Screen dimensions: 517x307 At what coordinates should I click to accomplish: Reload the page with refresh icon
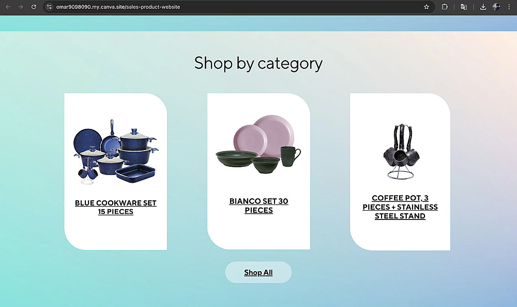[x=34, y=7]
